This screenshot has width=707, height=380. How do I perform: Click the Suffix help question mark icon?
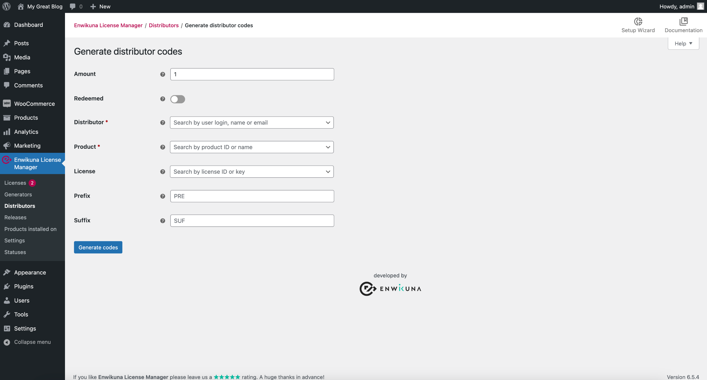click(x=163, y=221)
